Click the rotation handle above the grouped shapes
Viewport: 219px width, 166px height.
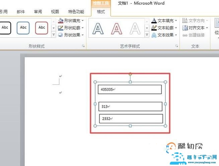tap(130, 74)
